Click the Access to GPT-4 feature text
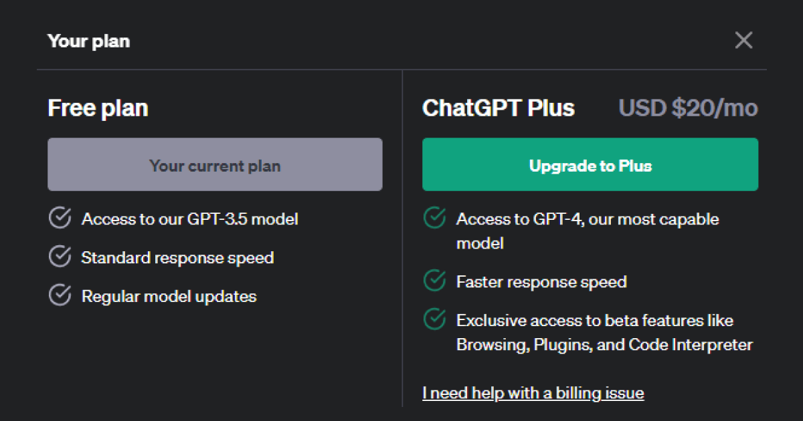 (587, 219)
